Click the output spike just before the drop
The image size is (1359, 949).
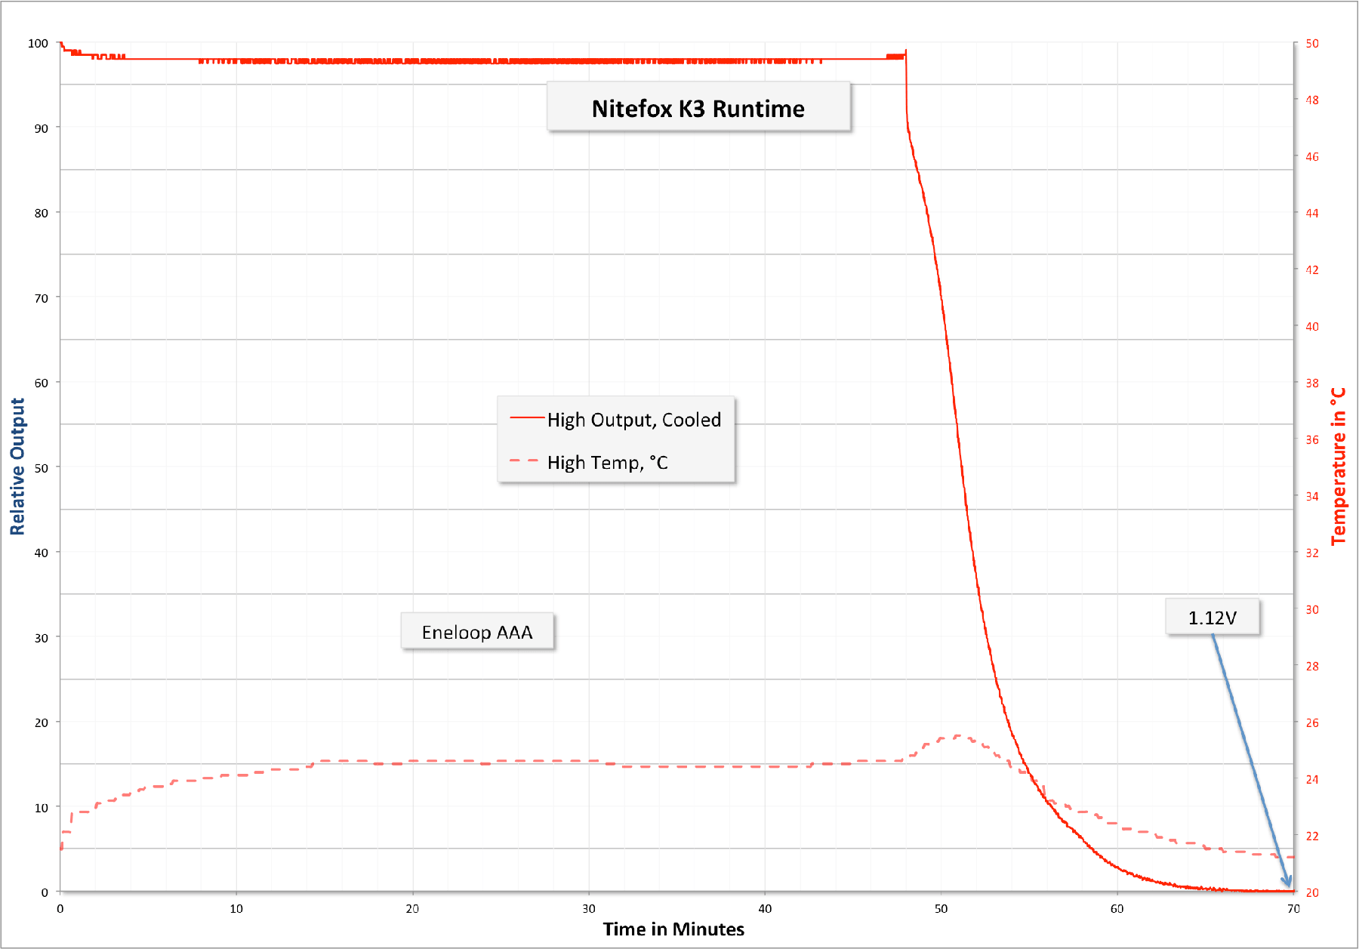tap(905, 51)
